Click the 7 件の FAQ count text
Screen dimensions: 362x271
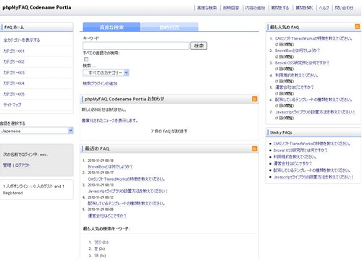(169, 131)
